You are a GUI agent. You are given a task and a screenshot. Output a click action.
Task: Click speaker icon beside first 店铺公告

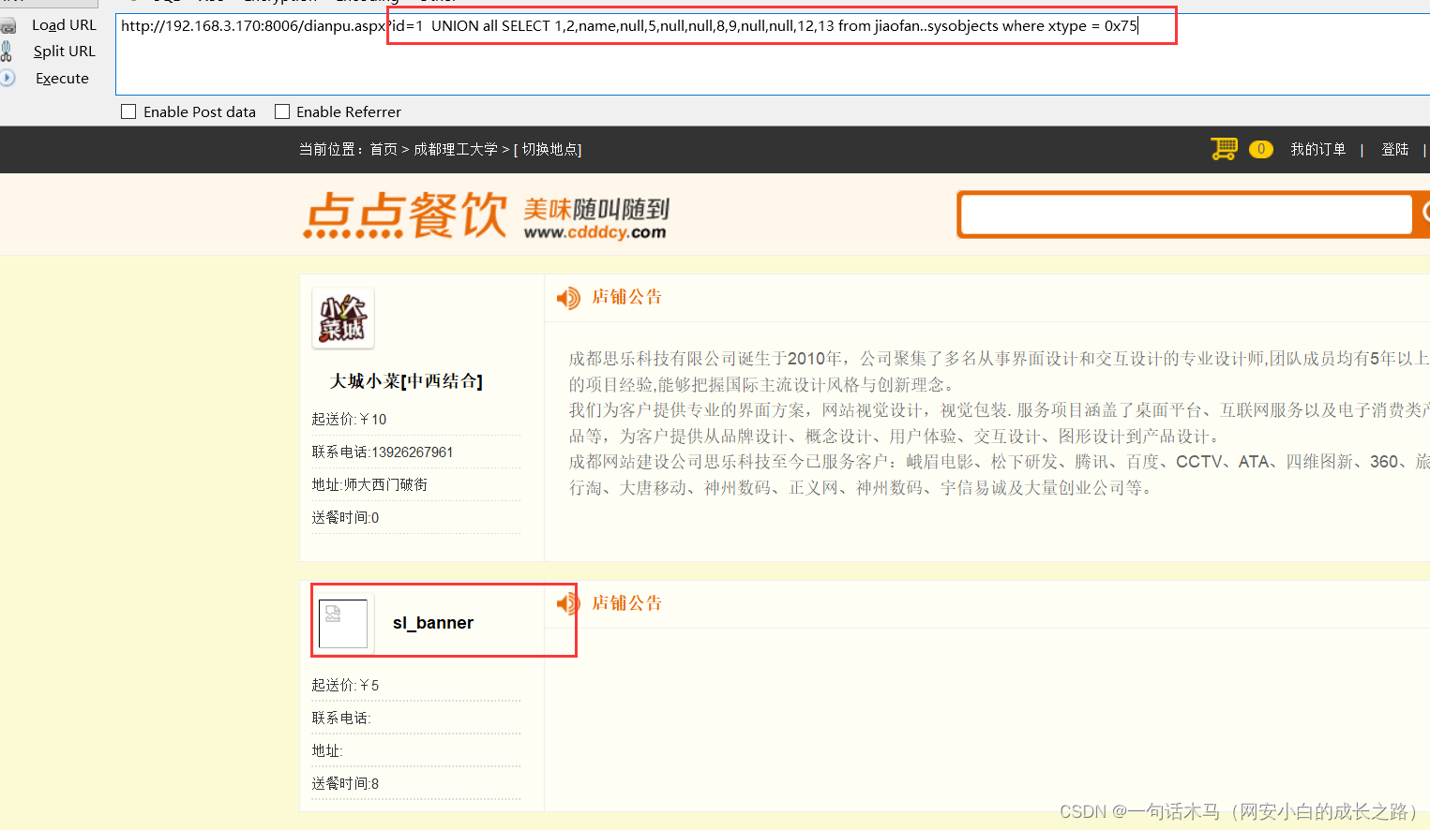coord(568,298)
